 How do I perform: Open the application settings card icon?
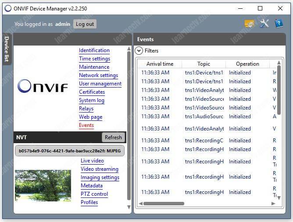pos(250,24)
